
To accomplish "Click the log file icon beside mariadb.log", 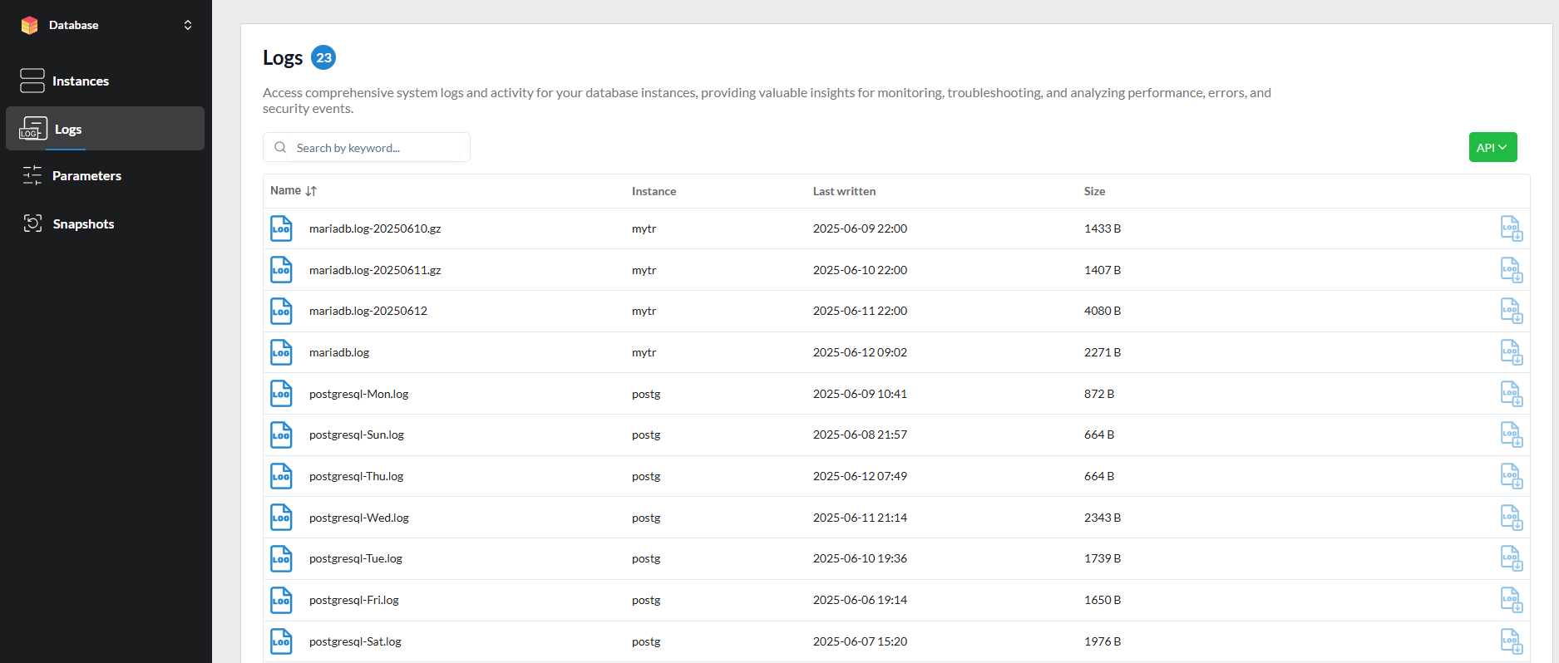I will click(x=281, y=352).
